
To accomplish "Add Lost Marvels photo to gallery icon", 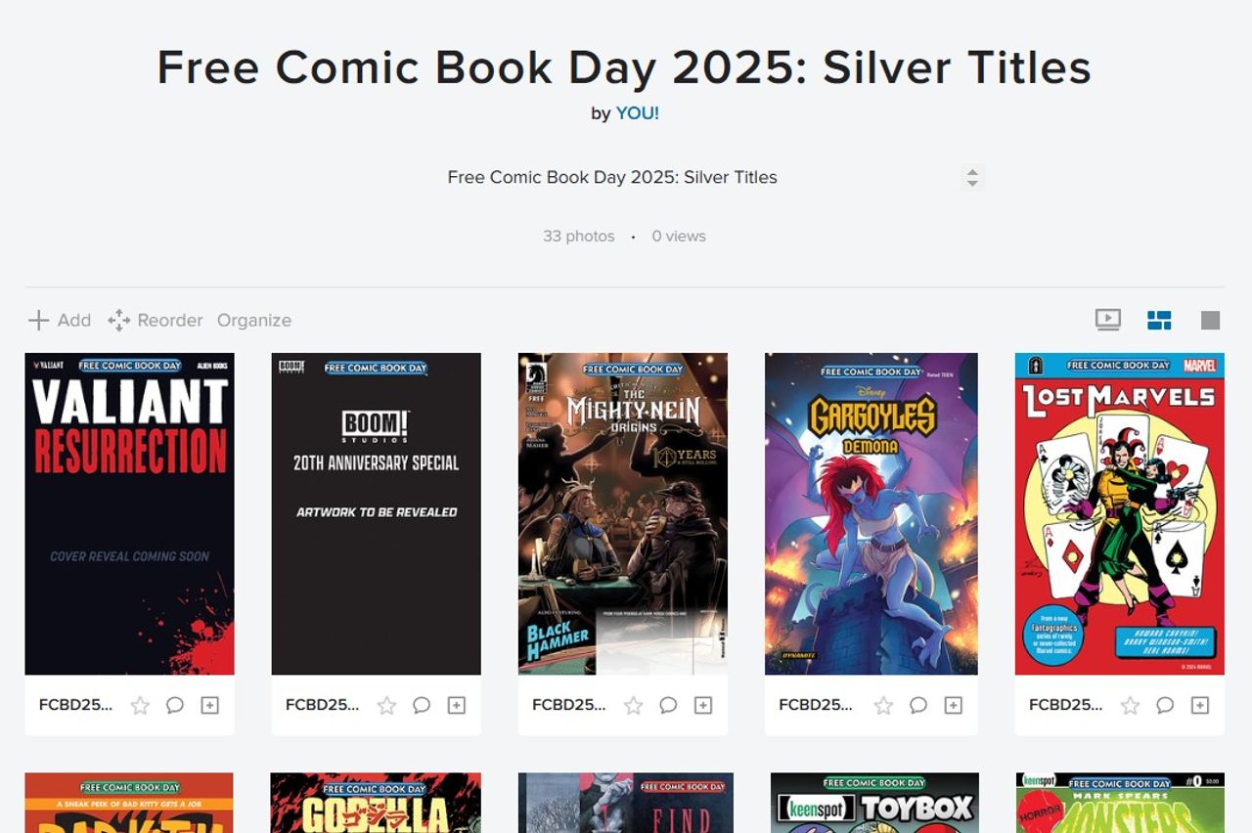I will pos(1200,705).
